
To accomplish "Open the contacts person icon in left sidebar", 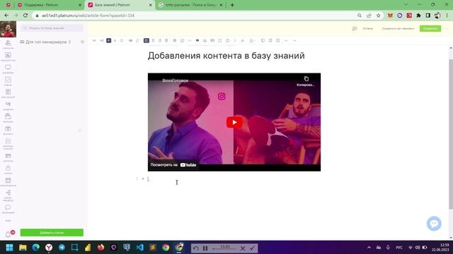I will [x=8, y=43].
